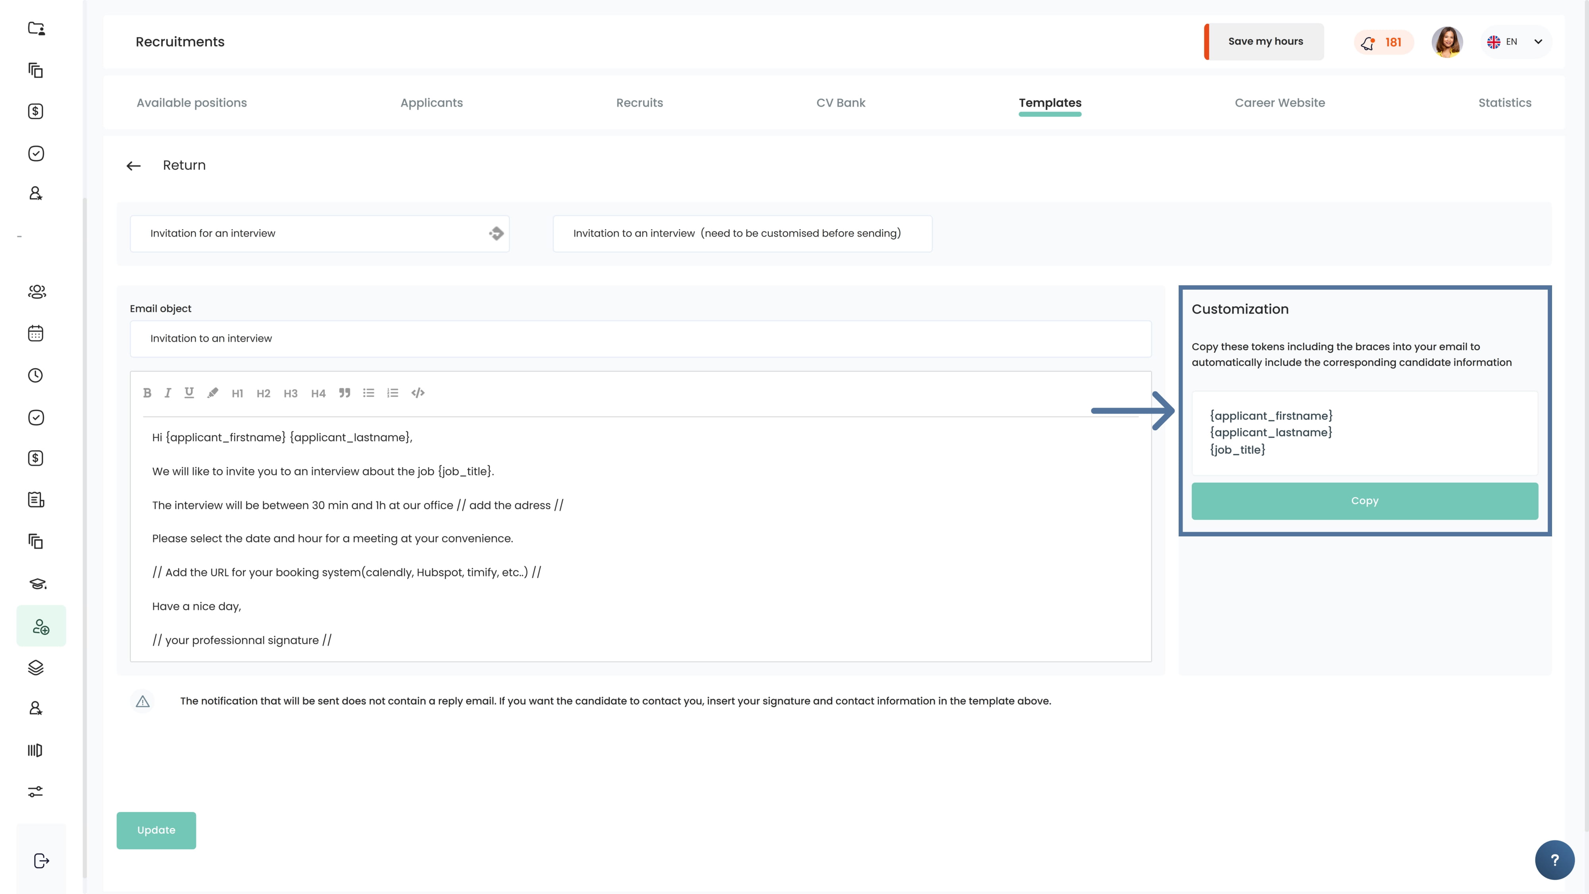This screenshot has width=1589, height=894.
Task: Click the {job_title} token in Customization
Action: point(1237,450)
